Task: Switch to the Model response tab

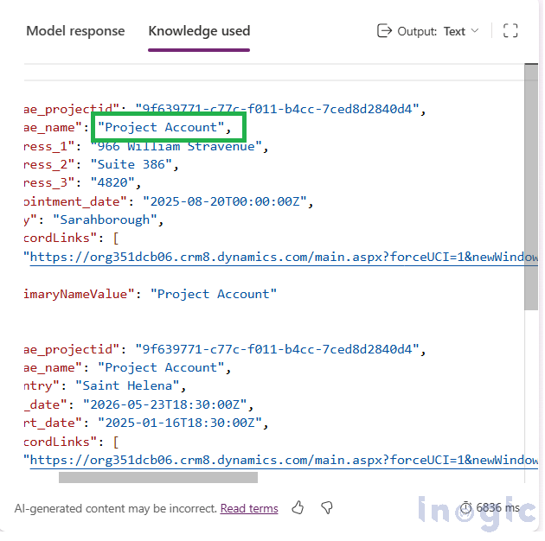Action: [x=75, y=31]
